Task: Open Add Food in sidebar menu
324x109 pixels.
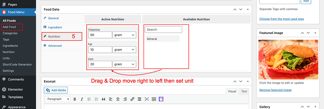Action: (x=9, y=27)
